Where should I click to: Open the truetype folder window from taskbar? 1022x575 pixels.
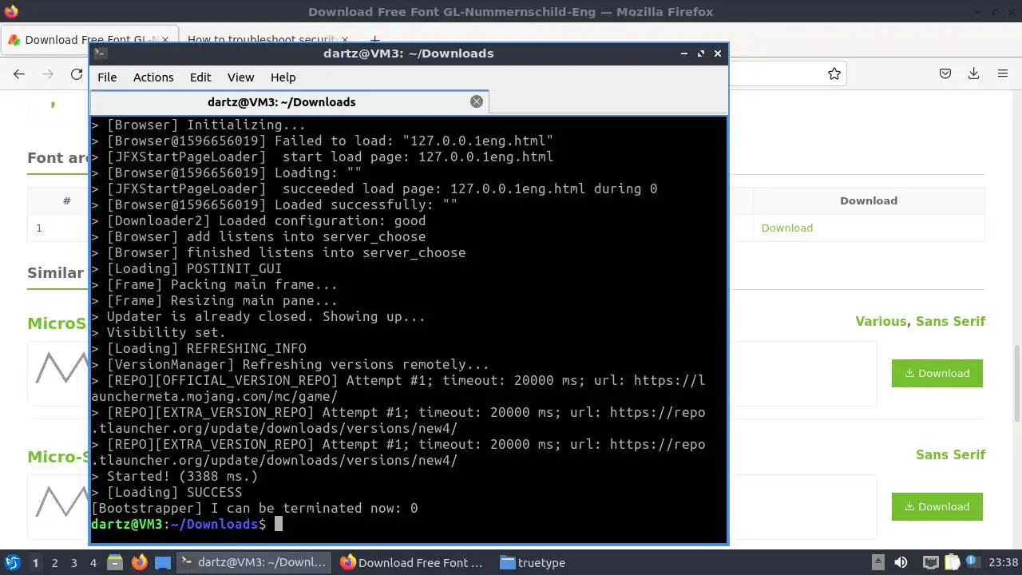pyautogui.click(x=533, y=562)
